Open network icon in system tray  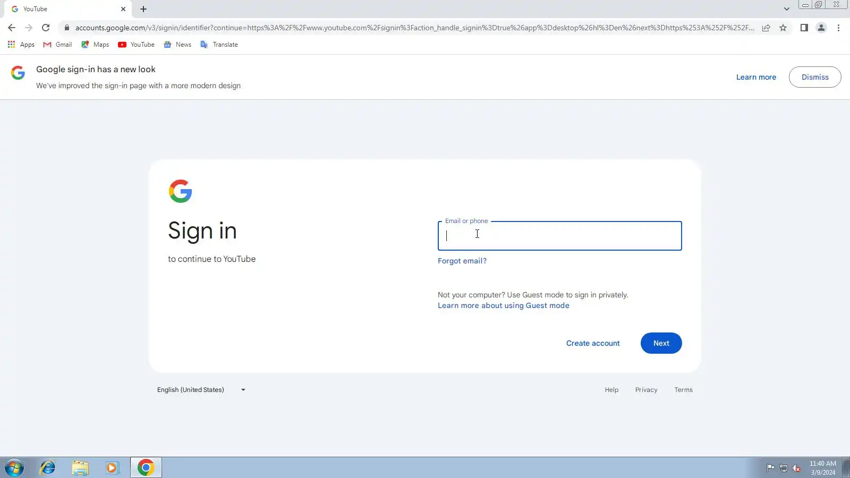[x=784, y=468]
